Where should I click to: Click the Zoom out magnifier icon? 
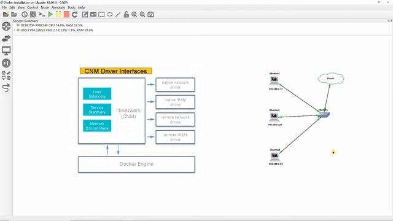(142, 15)
